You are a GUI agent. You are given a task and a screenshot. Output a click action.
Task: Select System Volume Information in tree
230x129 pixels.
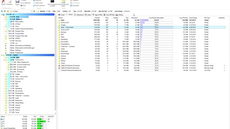coord(24,29)
